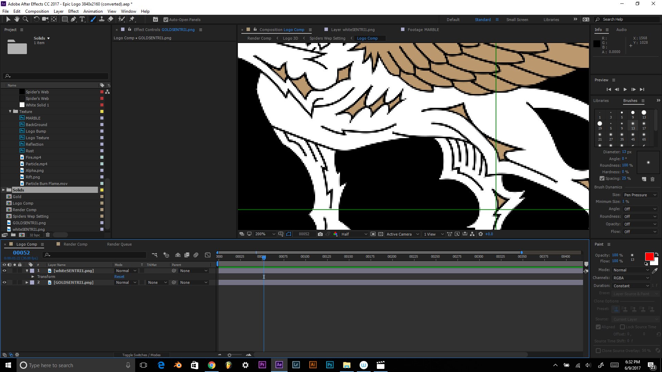The image size is (662, 372).
Task: Click Toggle Switches / Modes button
Action: [141, 355]
